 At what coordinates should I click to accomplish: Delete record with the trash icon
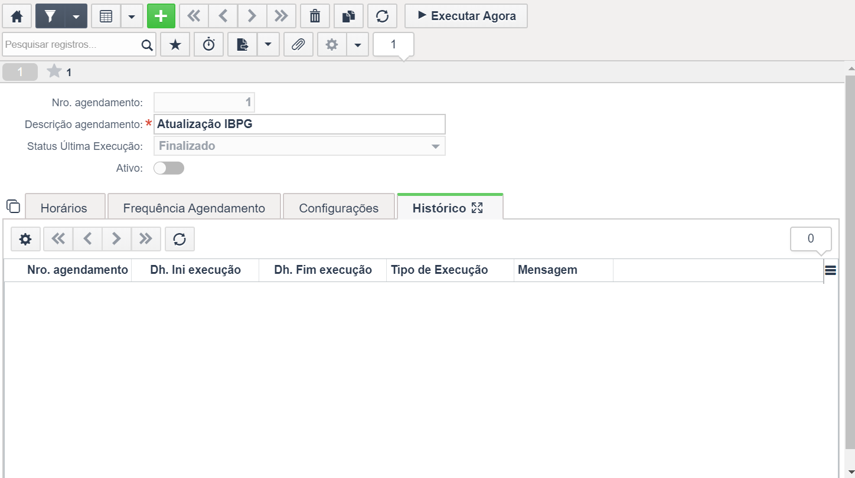coord(315,16)
